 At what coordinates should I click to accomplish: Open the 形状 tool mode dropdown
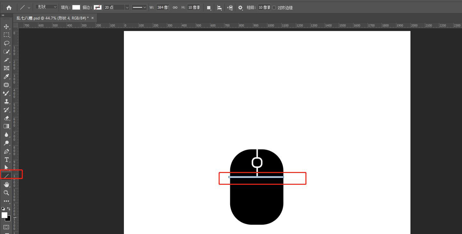click(46, 7)
